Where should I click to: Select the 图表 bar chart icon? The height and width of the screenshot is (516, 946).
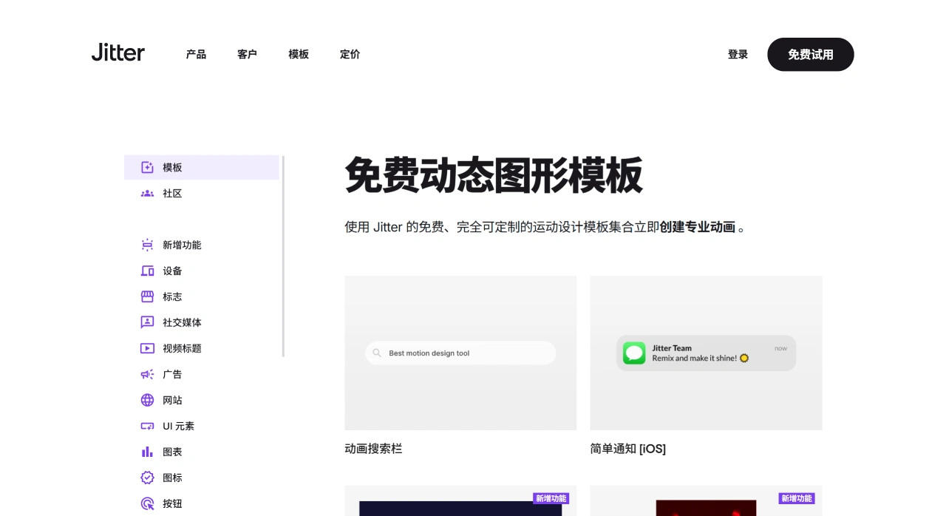coord(147,452)
